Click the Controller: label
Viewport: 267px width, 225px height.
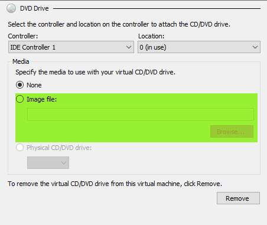click(x=23, y=36)
